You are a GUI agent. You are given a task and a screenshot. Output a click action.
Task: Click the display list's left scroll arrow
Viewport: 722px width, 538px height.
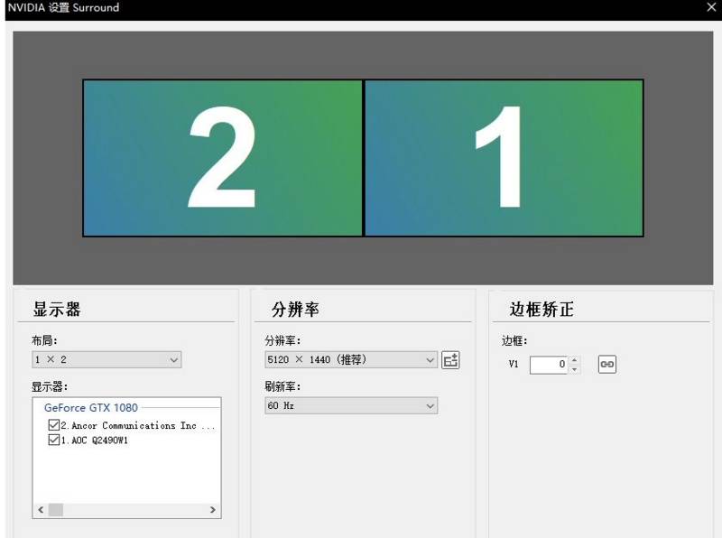41,510
